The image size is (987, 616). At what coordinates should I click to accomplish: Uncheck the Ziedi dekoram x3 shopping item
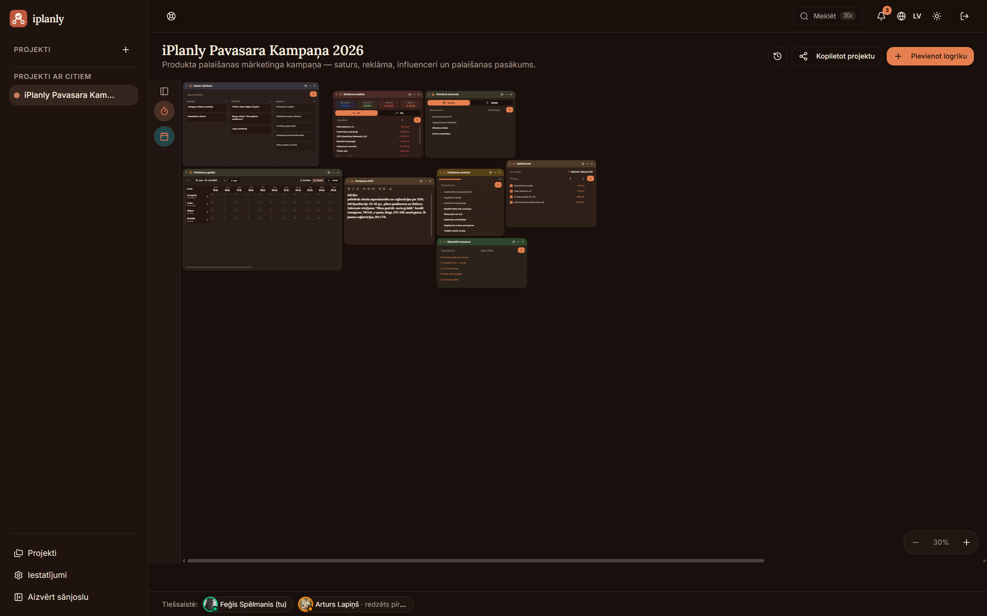pyautogui.click(x=511, y=191)
